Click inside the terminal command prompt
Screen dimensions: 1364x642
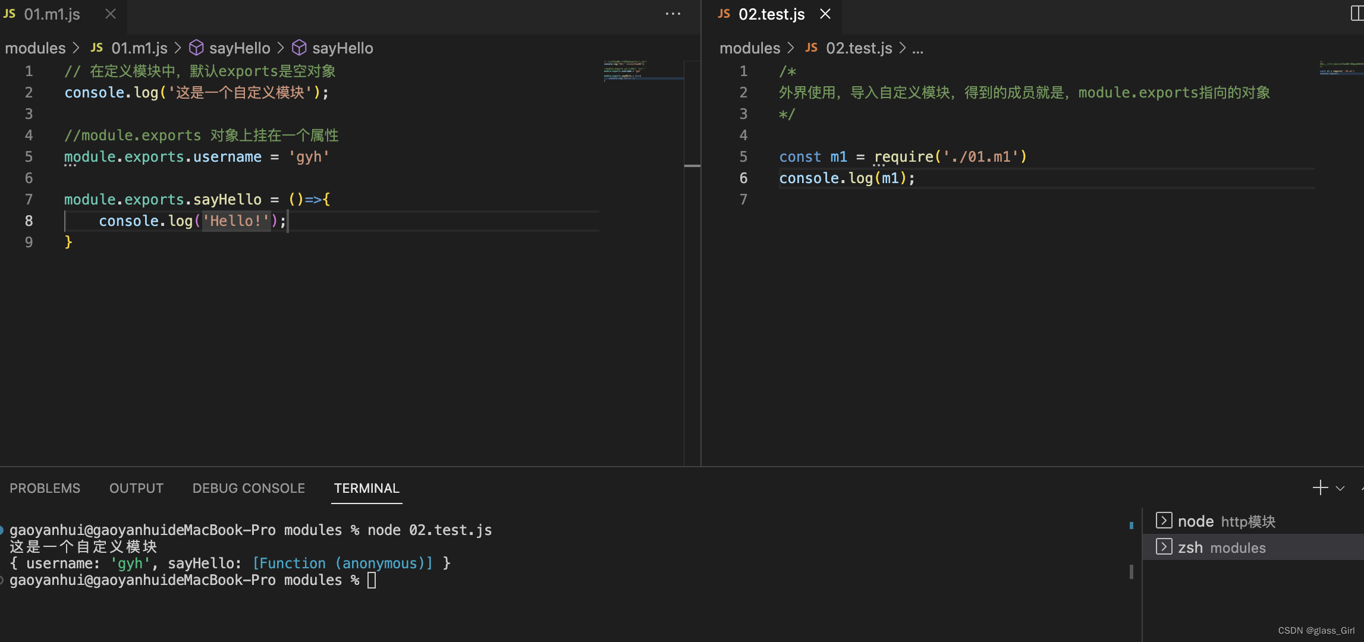point(370,580)
